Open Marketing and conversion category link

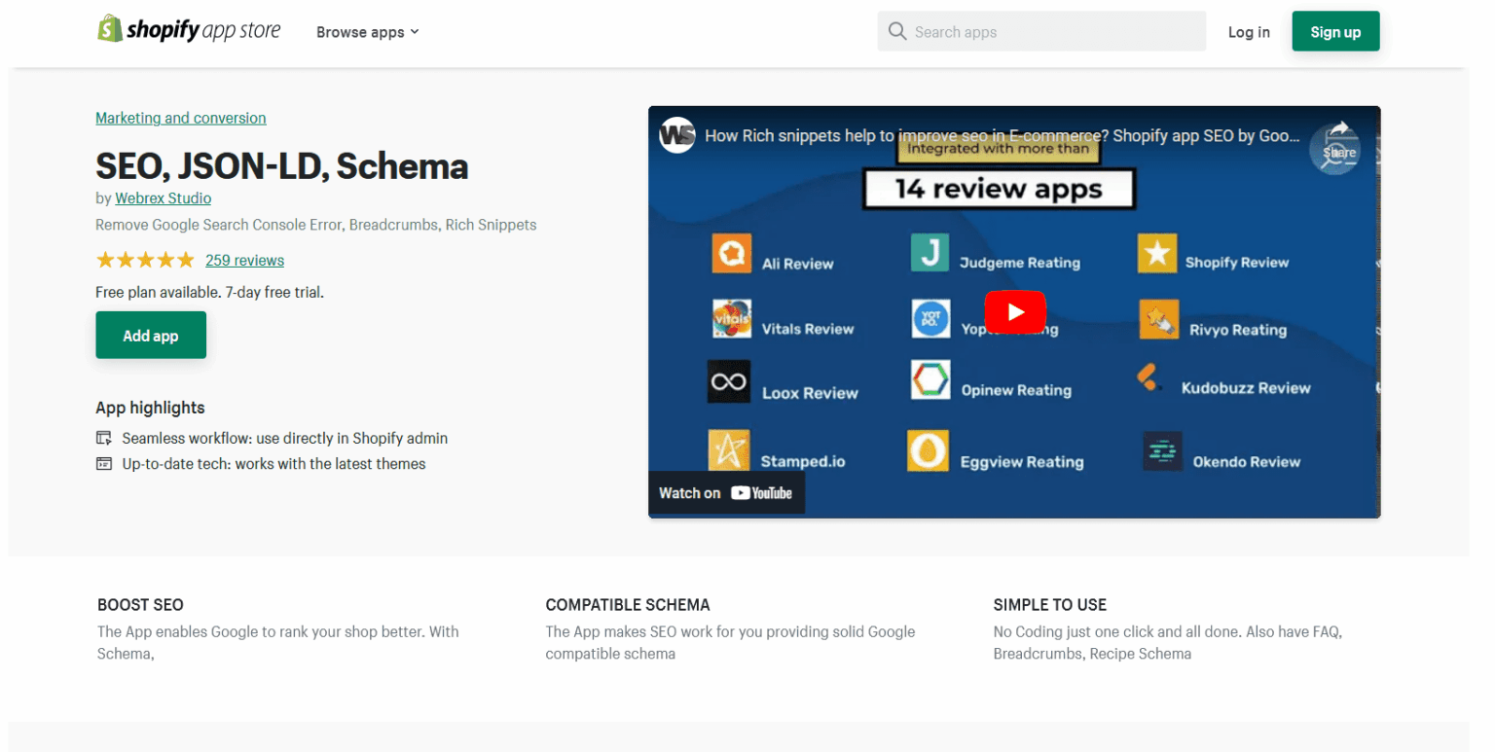pos(180,118)
